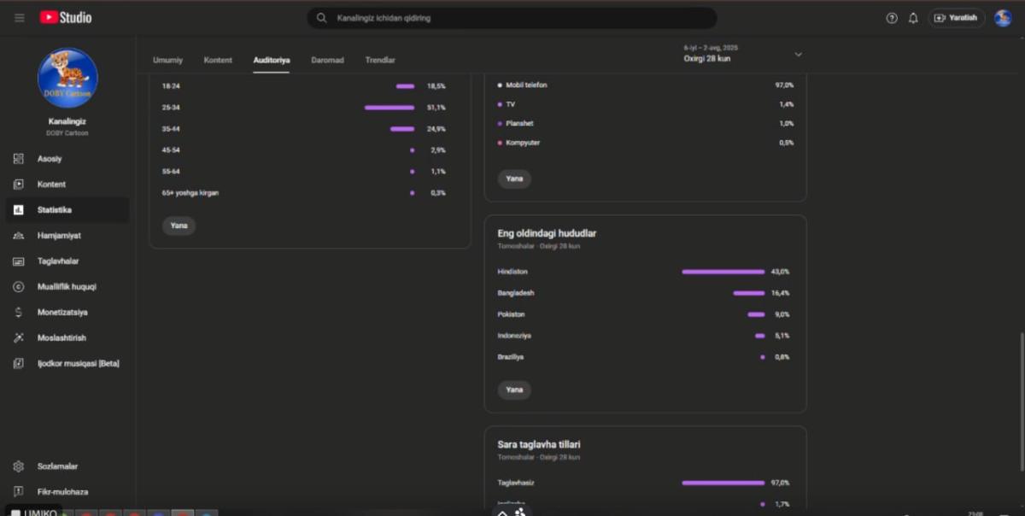The height and width of the screenshot is (516, 1025).
Task: Select the 35-44 age row label
Action: click(x=171, y=129)
